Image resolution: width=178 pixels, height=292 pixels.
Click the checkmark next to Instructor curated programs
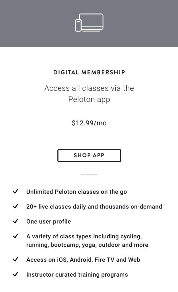coord(15,274)
